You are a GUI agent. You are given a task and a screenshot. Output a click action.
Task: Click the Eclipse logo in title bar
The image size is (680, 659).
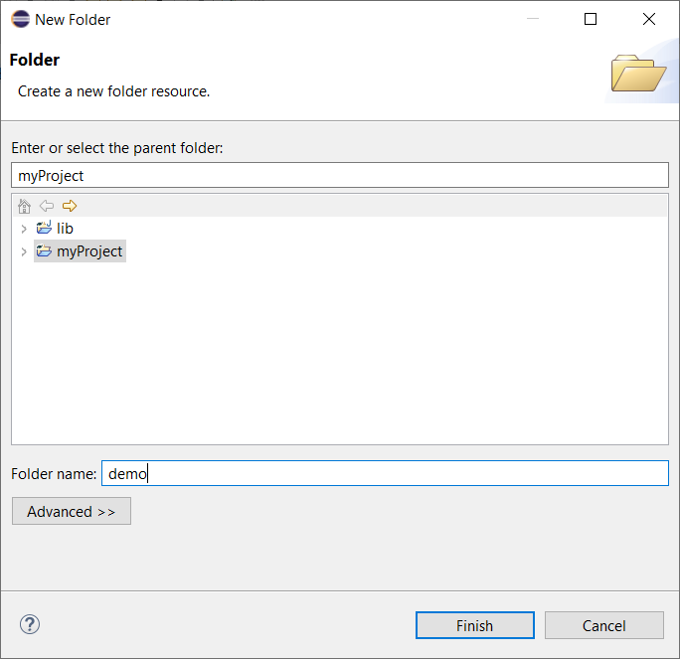pos(20,19)
